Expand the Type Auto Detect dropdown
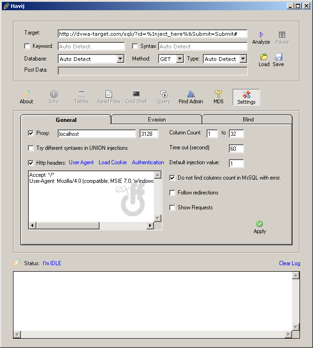Screen dimensions: 313x348 pos(243,59)
